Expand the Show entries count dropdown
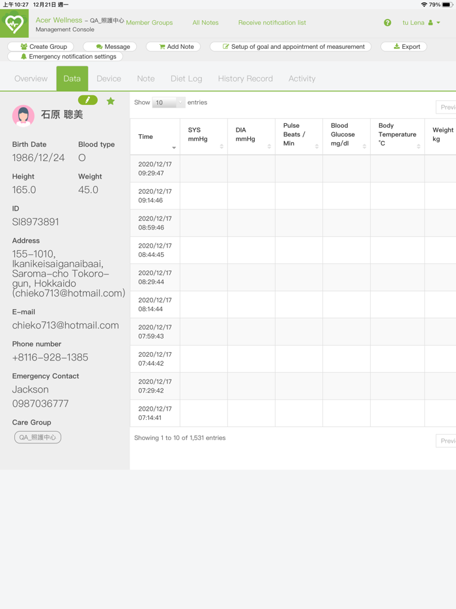 (x=168, y=102)
